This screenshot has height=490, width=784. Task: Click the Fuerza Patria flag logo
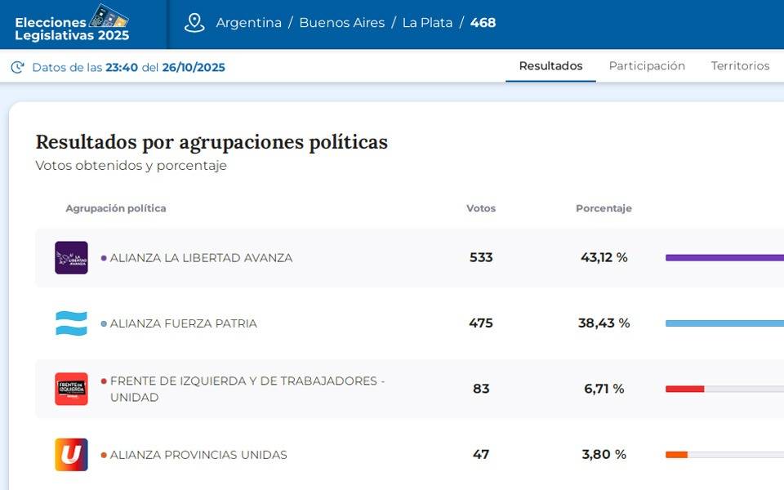click(71, 323)
